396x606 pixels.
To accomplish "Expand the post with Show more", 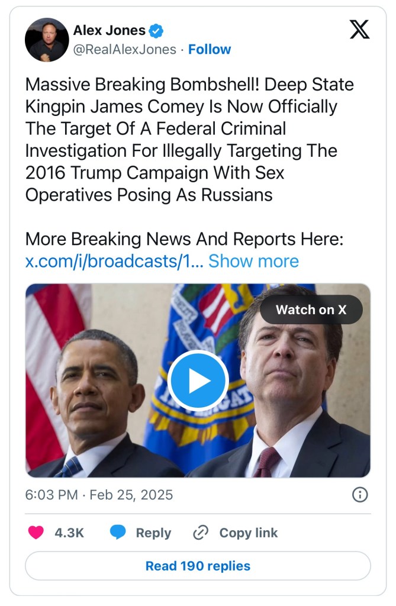I will [253, 261].
